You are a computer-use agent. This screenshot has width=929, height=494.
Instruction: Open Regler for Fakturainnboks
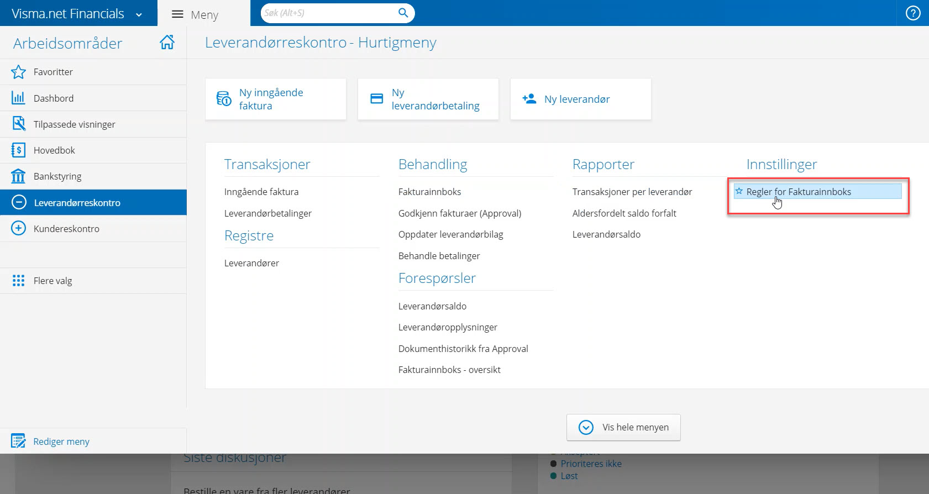tap(799, 192)
